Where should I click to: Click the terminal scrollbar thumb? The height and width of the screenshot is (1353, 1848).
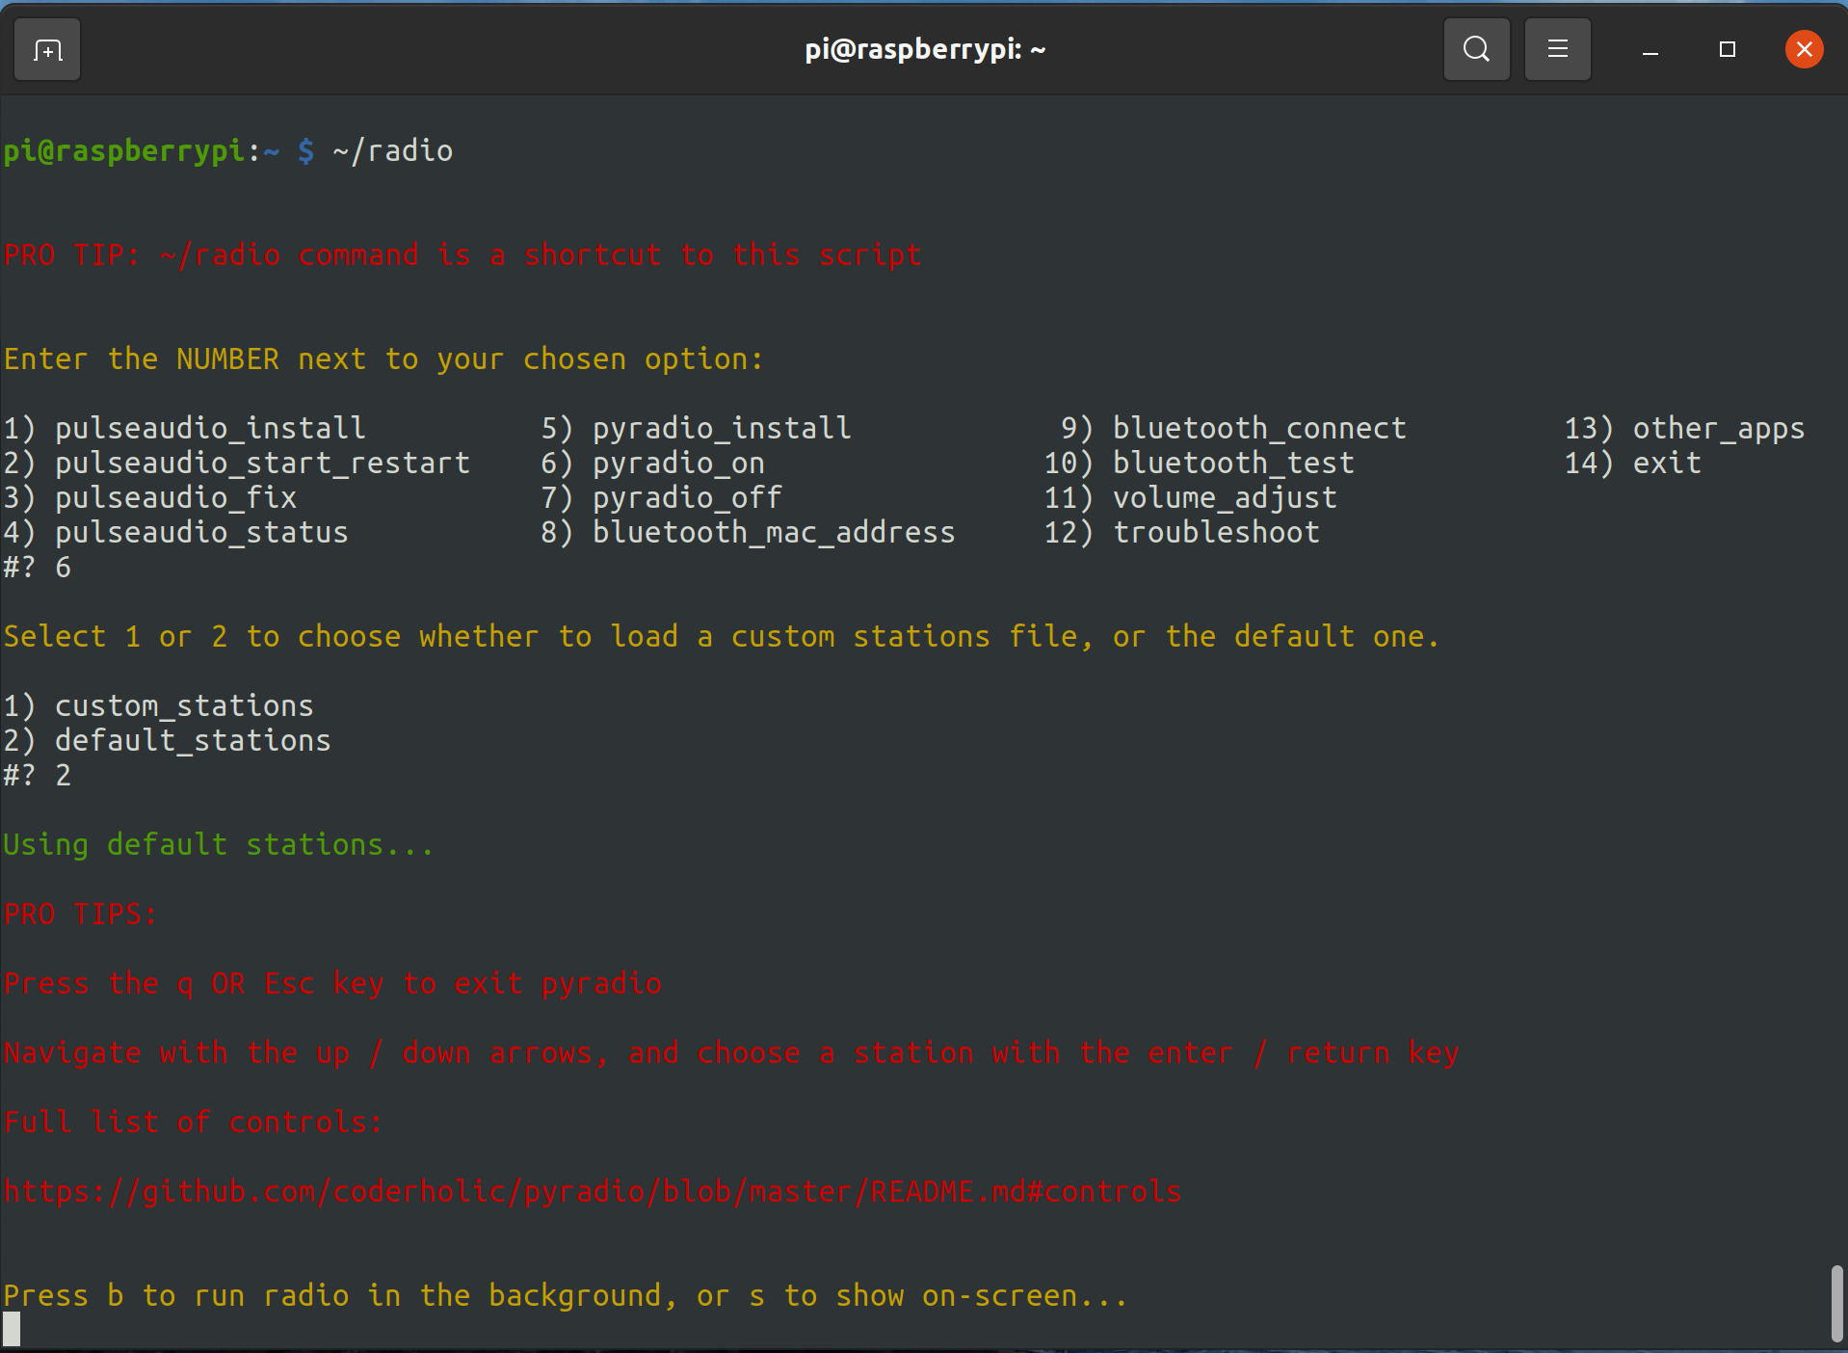[x=1836, y=1303]
